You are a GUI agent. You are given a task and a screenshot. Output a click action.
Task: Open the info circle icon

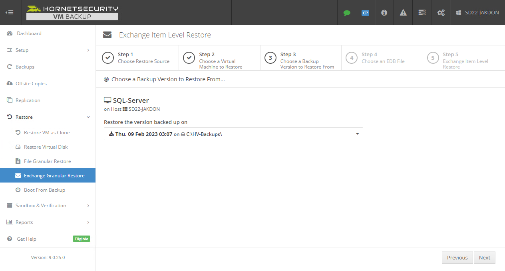click(x=384, y=13)
